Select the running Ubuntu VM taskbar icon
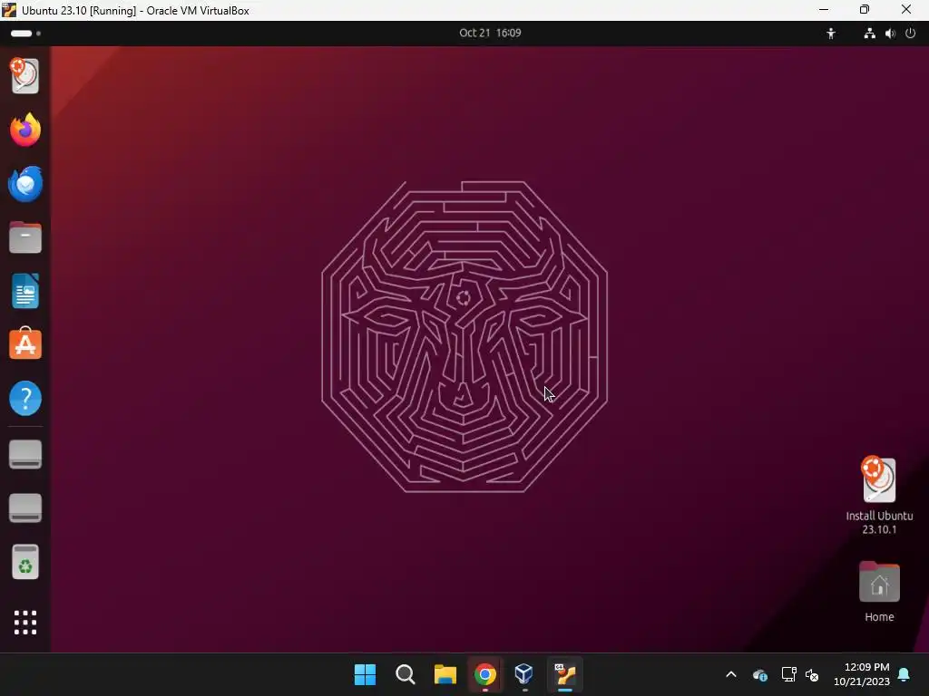Screen dimensions: 929x696 [x=564, y=674]
